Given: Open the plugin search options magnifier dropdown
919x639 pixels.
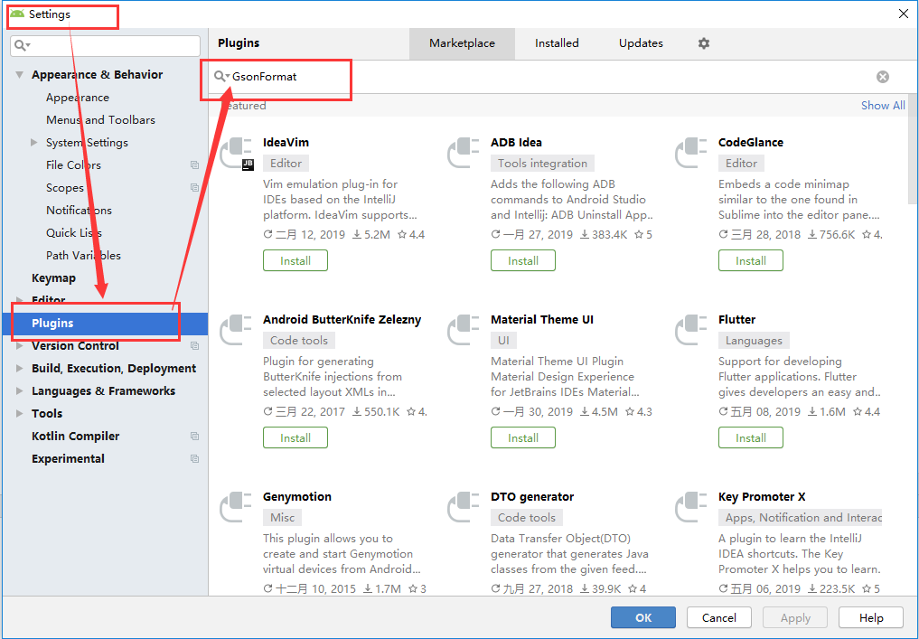Looking at the screenshot, I should point(221,76).
